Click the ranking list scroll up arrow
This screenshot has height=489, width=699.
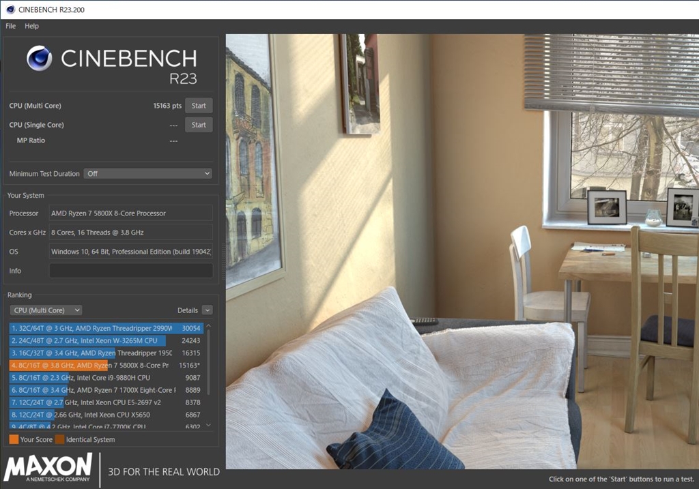[208, 327]
